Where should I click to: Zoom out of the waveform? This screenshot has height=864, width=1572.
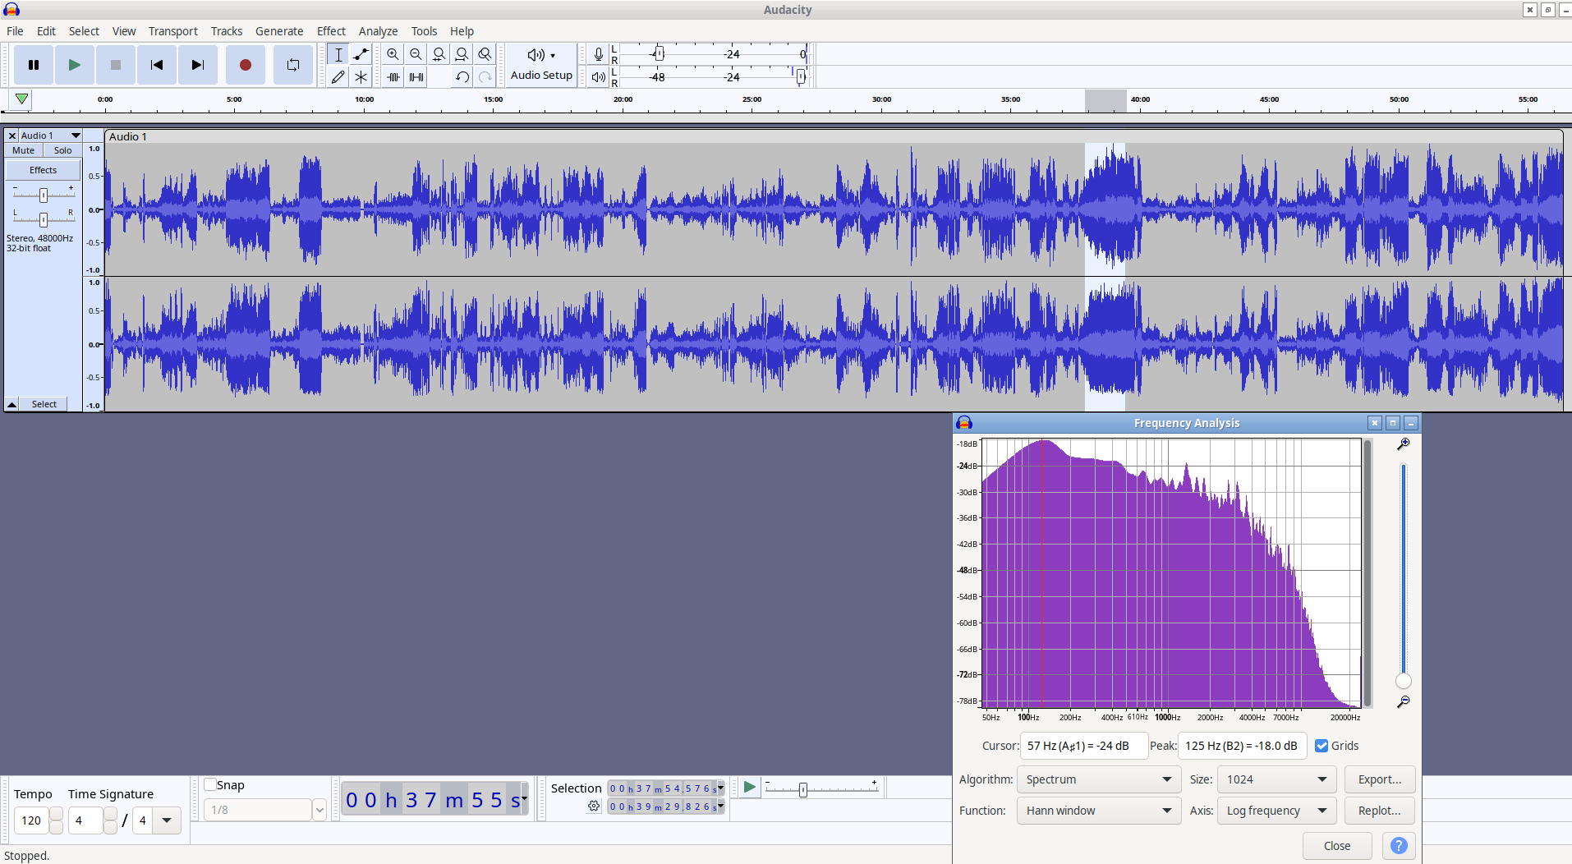[x=416, y=54]
